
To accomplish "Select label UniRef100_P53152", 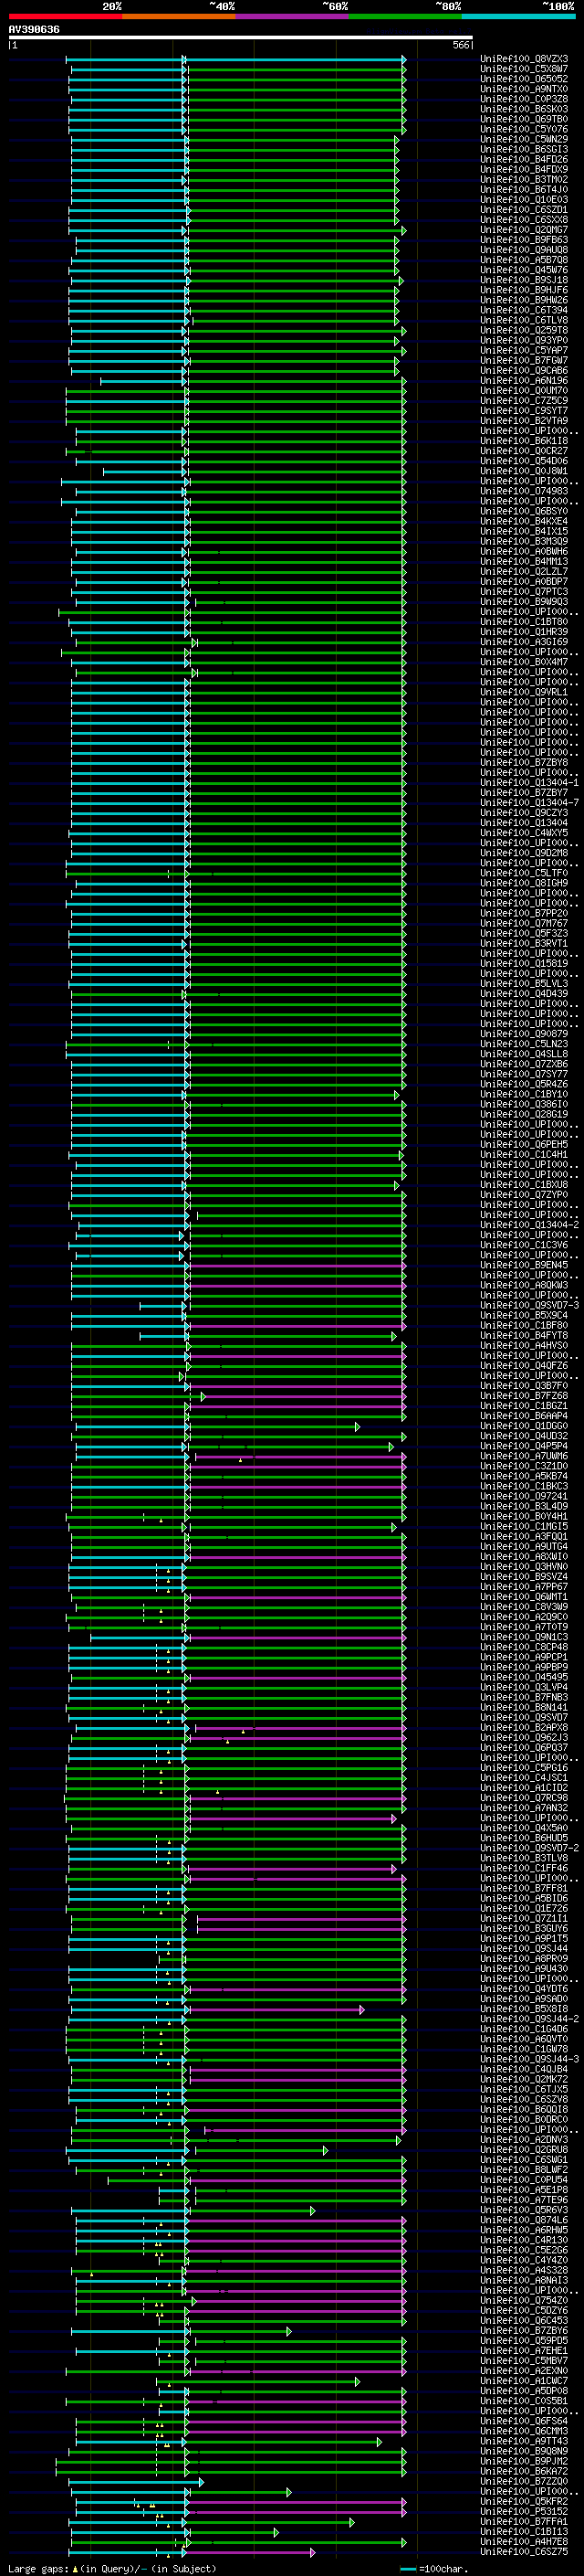I will [524, 2511].
